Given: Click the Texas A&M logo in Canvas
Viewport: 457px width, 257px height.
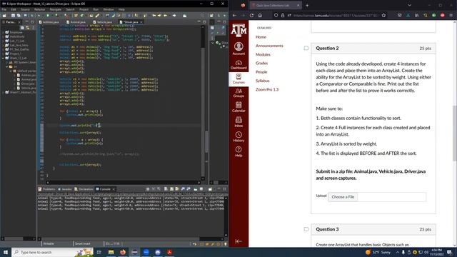Looking at the screenshot, I should coord(238,30).
